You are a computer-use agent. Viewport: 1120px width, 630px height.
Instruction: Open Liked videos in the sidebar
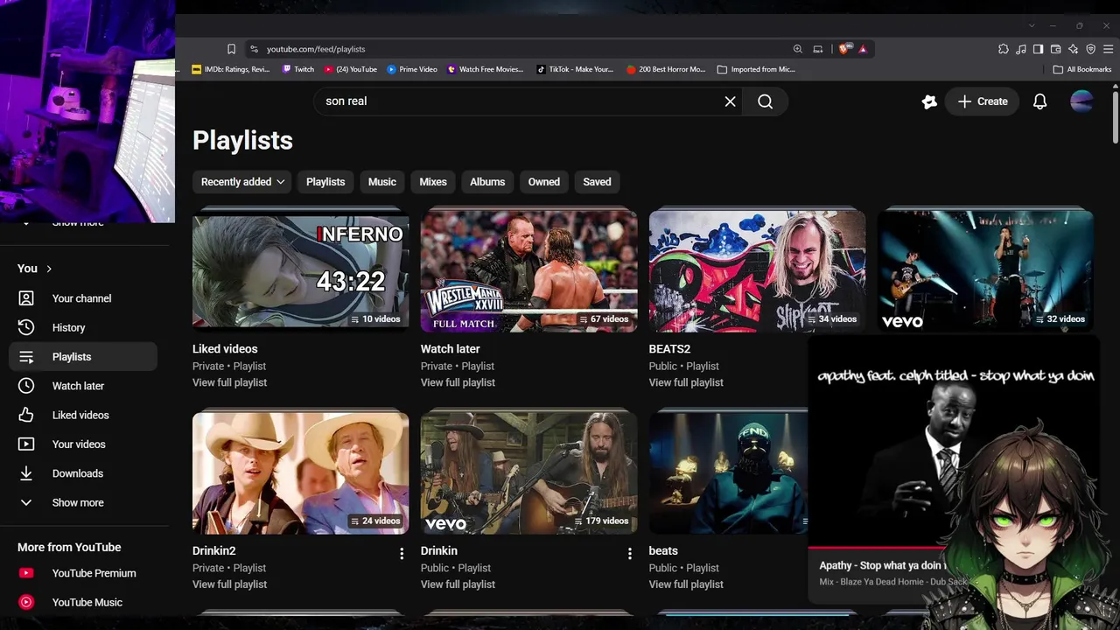pyautogui.click(x=83, y=415)
